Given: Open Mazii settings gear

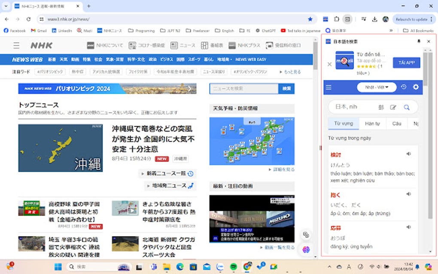Looking at the screenshot, I should click(415, 87).
